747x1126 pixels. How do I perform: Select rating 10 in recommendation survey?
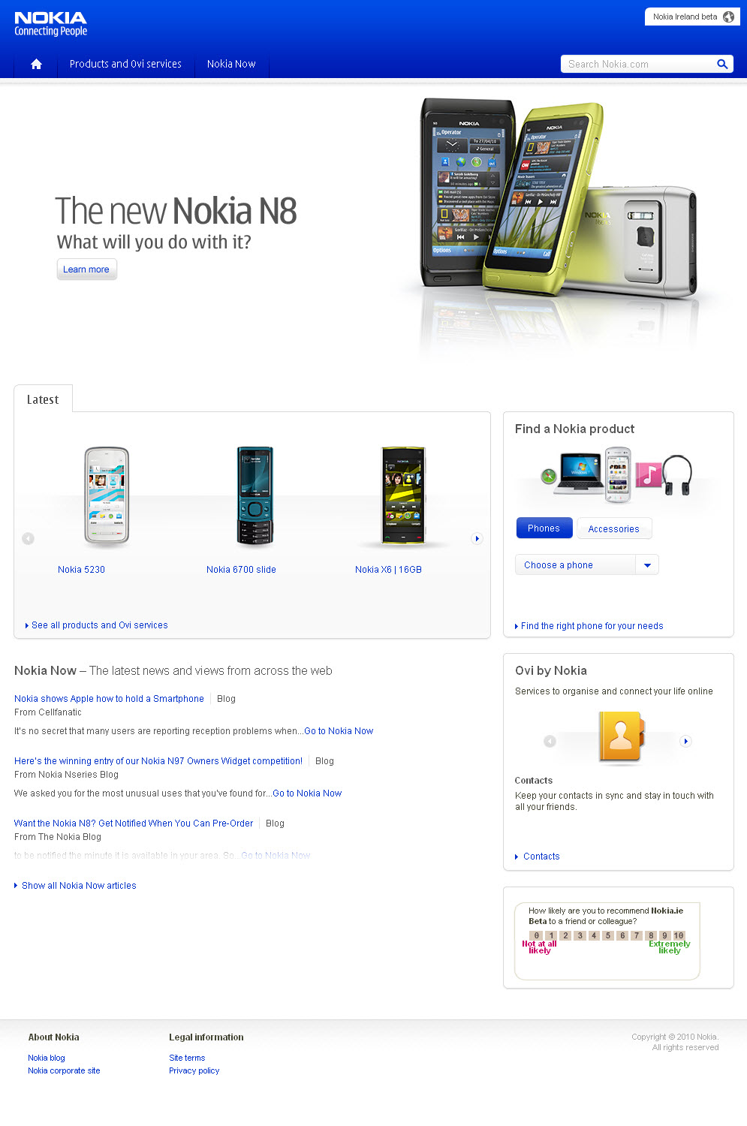(679, 935)
